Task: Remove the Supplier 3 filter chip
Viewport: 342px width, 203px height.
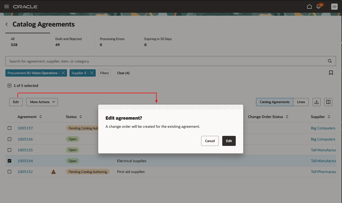Action: [92, 73]
